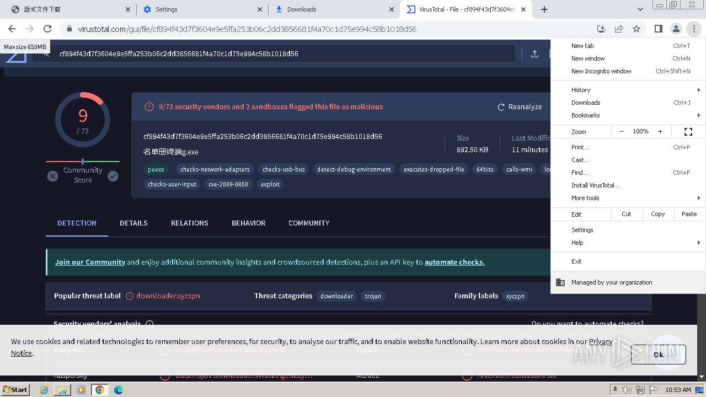Click Copy in the Edit row
The height and width of the screenshot is (397, 706).
(x=658, y=214)
